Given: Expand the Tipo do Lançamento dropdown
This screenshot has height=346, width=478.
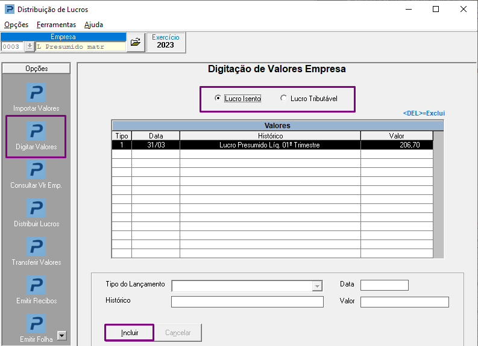Looking at the screenshot, I should tap(317, 286).
